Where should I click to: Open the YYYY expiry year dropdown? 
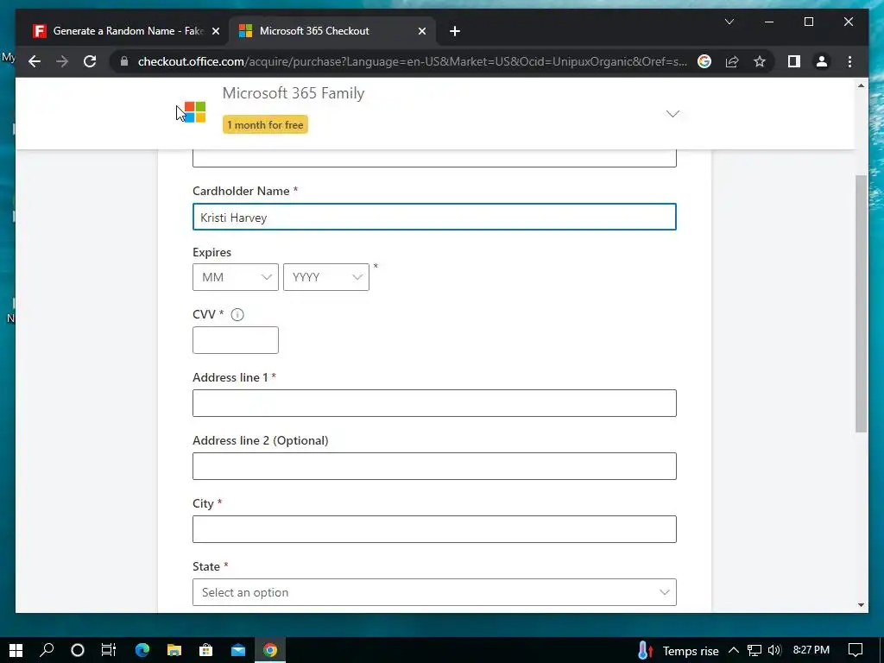click(325, 277)
